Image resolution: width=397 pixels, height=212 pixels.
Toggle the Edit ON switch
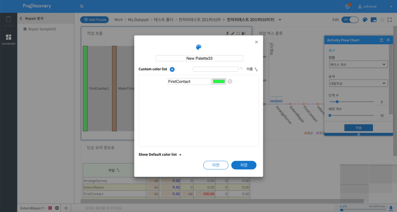click(350, 20)
